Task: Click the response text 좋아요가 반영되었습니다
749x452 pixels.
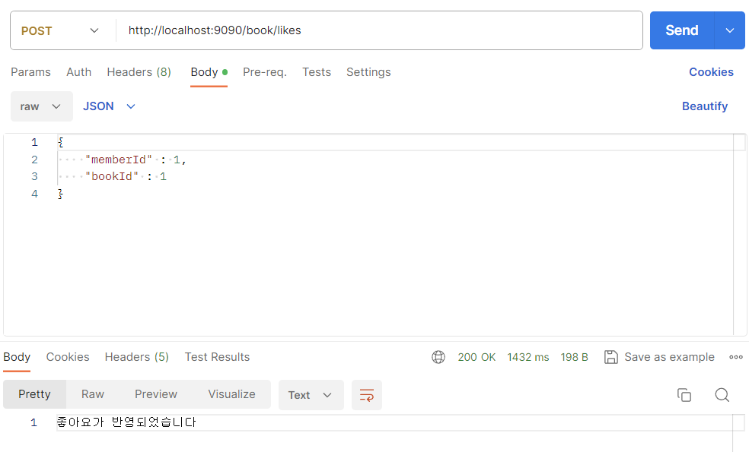Action: [x=126, y=422]
